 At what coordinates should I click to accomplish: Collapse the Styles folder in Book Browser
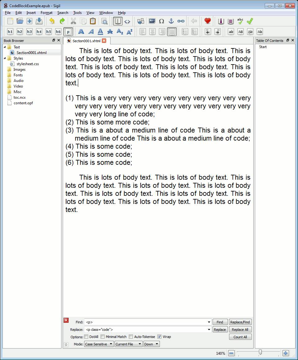click(x=5, y=58)
